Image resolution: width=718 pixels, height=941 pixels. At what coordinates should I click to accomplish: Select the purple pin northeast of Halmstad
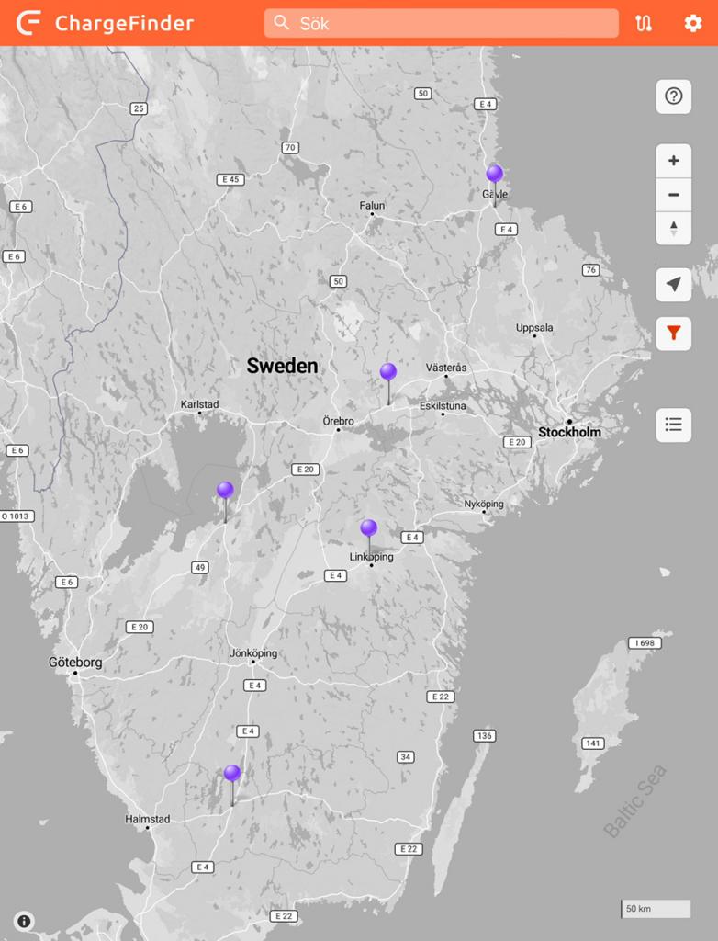(232, 773)
